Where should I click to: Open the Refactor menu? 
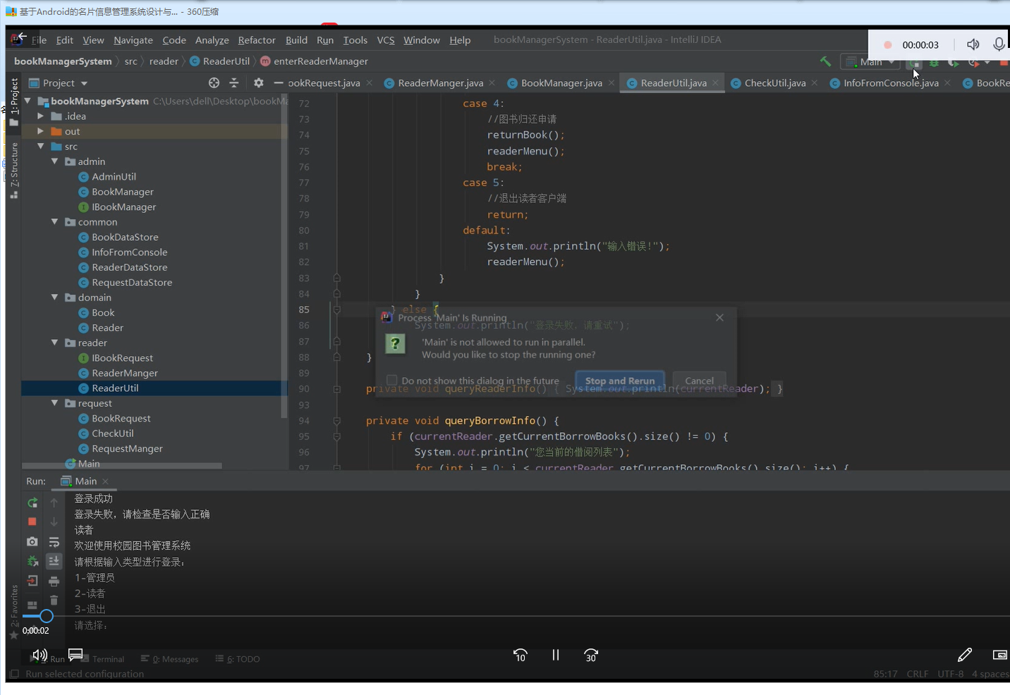(x=256, y=40)
